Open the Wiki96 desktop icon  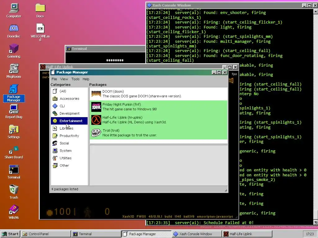14,212
